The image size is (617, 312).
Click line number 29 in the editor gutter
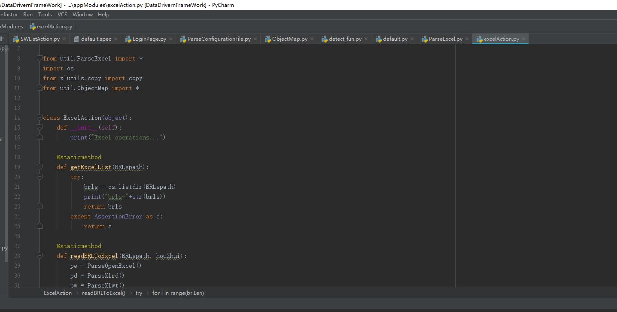click(x=17, y=266)
